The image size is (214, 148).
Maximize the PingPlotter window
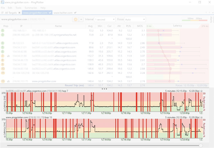pyautogui.click(x=200, y=2)
